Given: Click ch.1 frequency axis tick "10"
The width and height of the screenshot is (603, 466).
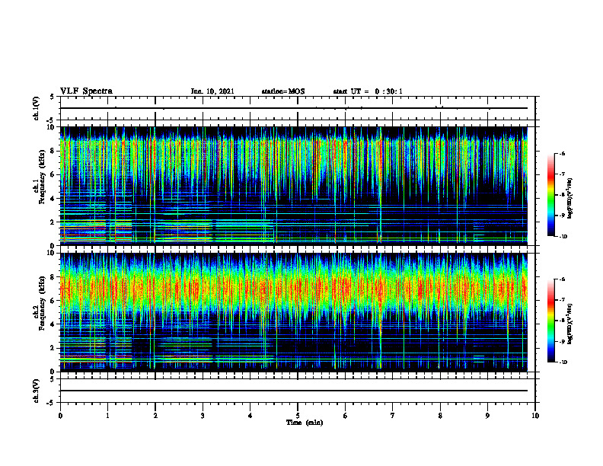Looking at the screenshot, I should [x=52, y=127].
